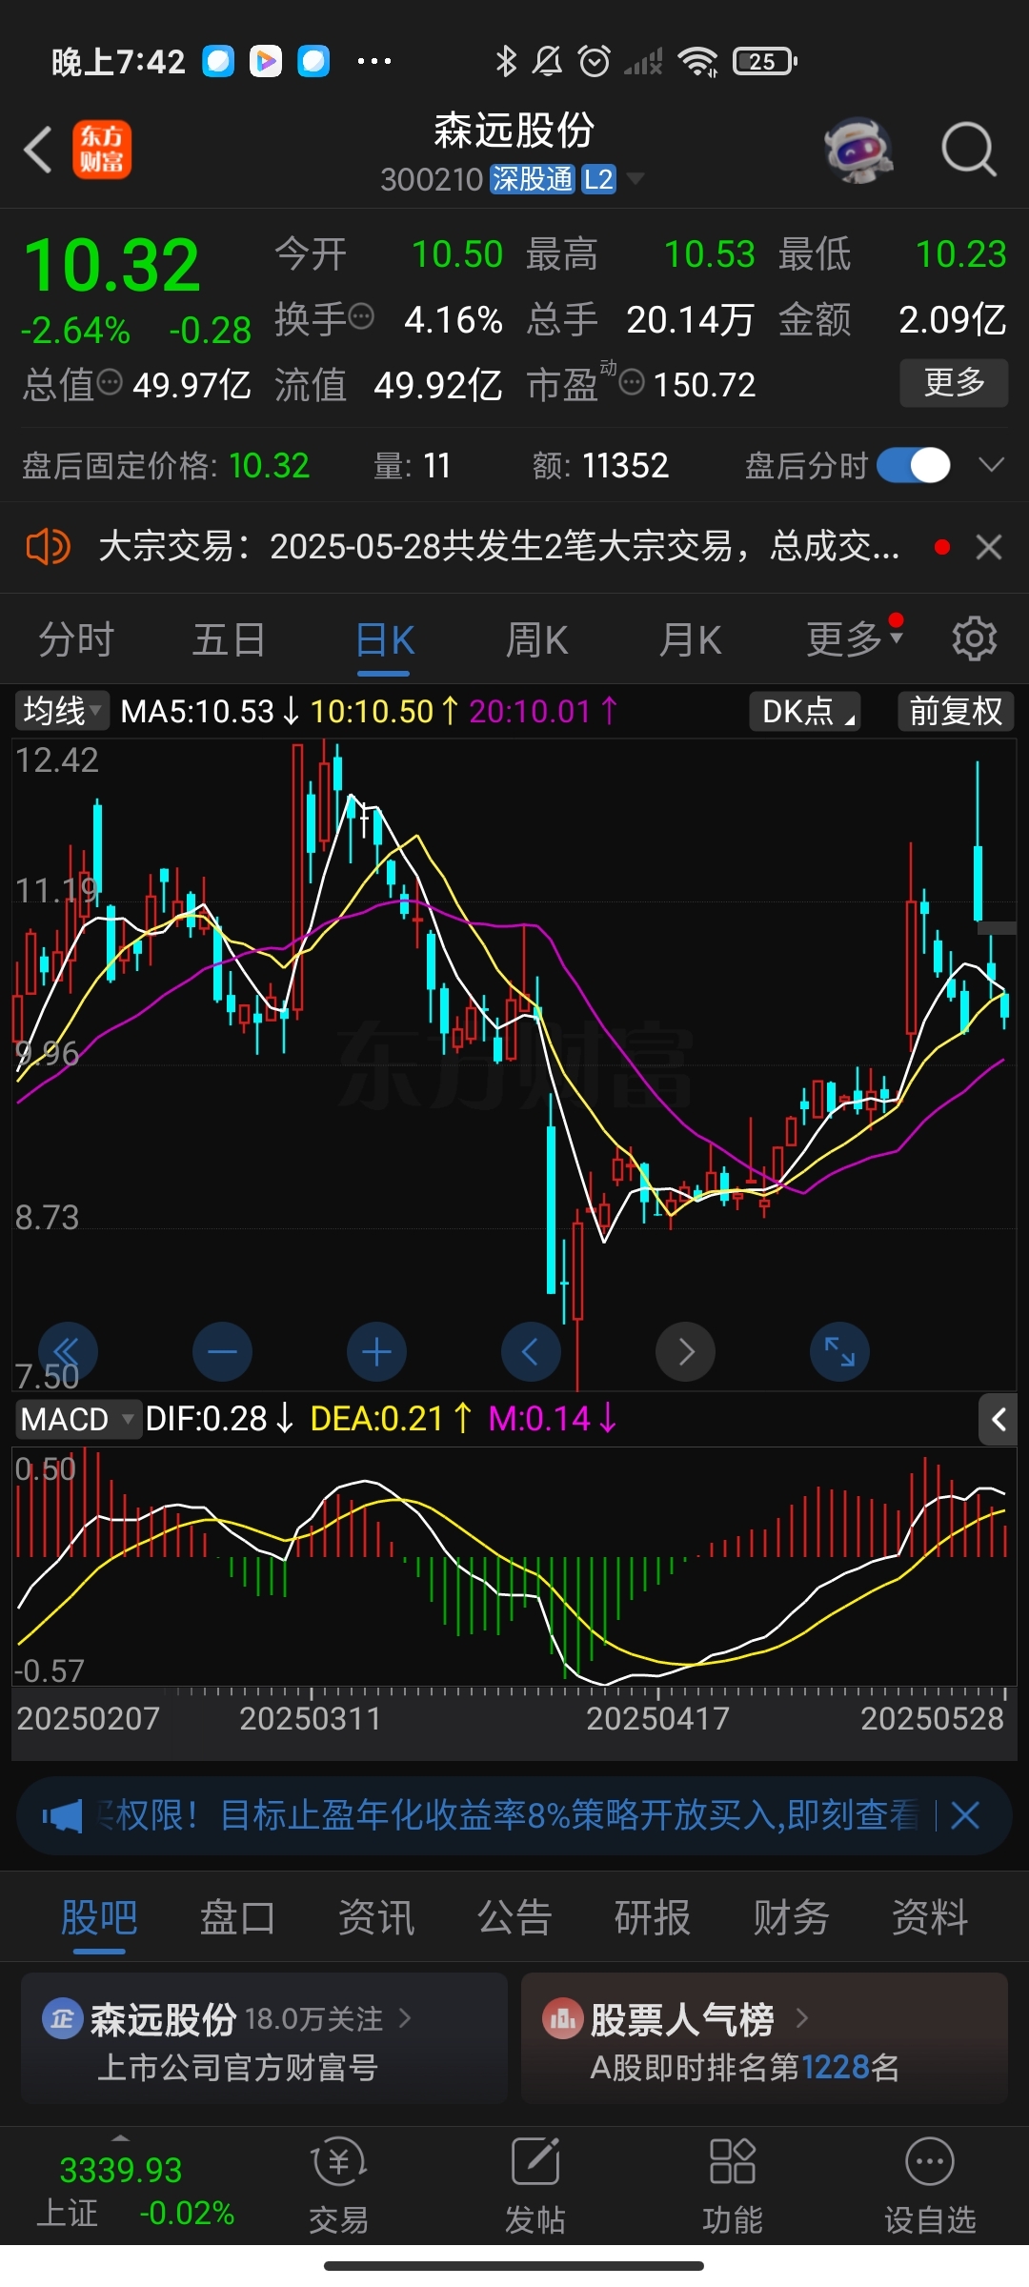Open the 股票人气榜 ranking card

coord(764,2038)
